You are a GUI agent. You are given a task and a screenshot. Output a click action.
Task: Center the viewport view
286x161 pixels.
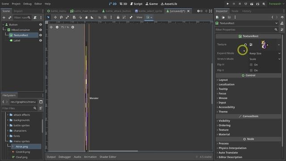pyautogui.click(x=51, y=27)
